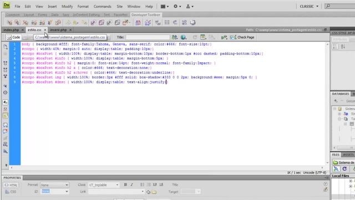Viewport: 355px width, 200px height.
Task: Close the inserir.php document tab
Action: (70, 30)
